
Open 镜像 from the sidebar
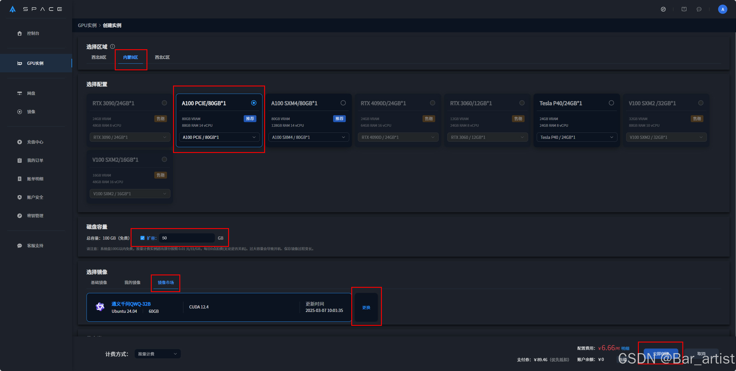[x=31, y=112]
